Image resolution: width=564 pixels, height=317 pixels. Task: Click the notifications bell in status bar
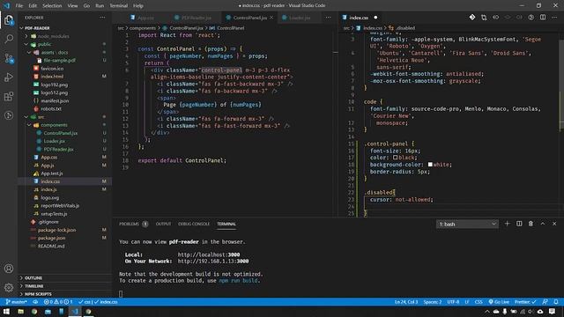tap(556, 302)
